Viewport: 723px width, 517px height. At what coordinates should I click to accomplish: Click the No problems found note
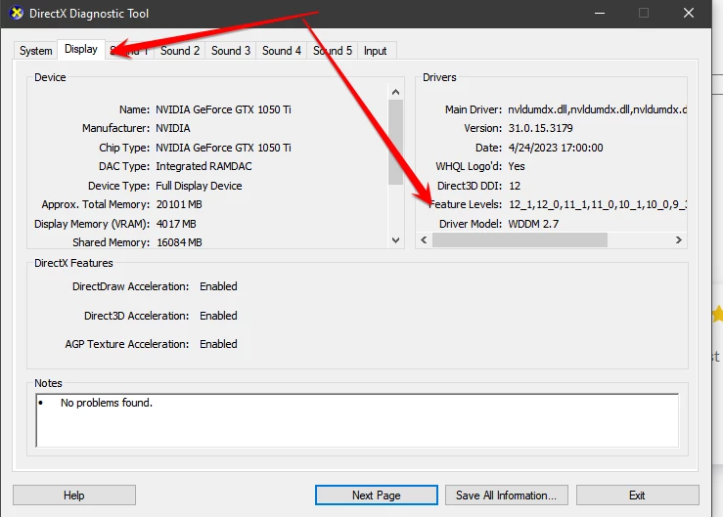[x=107, y=403]
